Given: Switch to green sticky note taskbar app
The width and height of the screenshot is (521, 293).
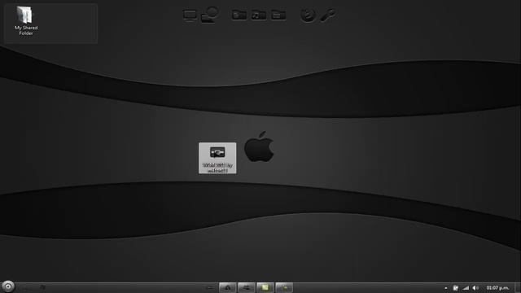Looking at the screenshot, I should click(x=265, y=287).
